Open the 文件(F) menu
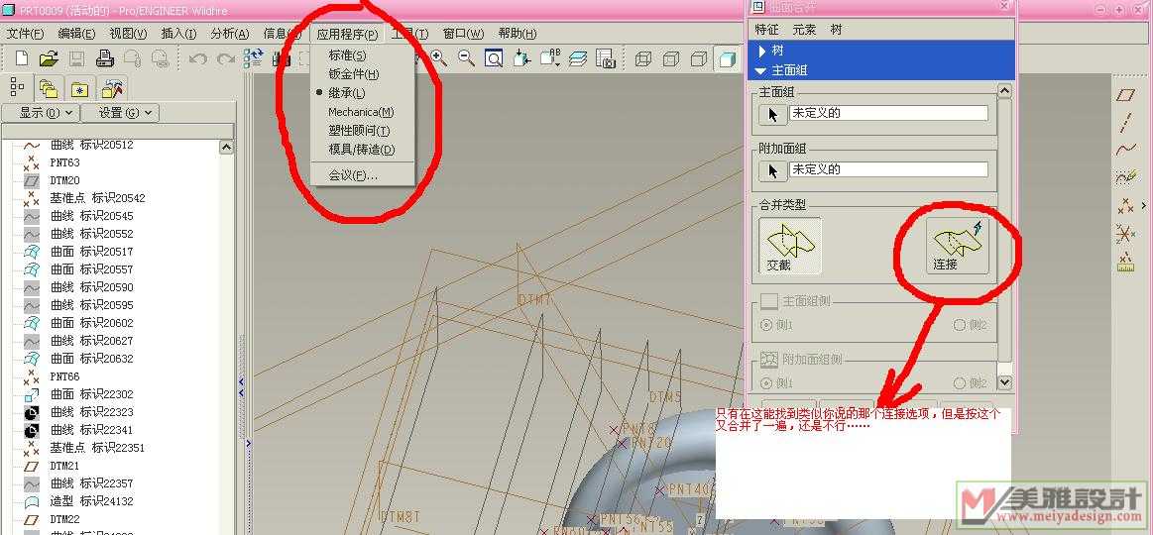Screen dimensions: 1153x535 click(x=25, y=34)
